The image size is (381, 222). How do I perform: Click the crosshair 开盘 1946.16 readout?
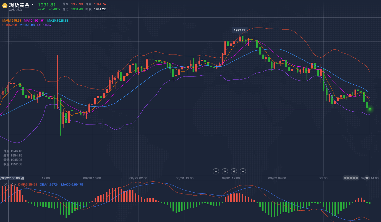click(x=13, y=151)
